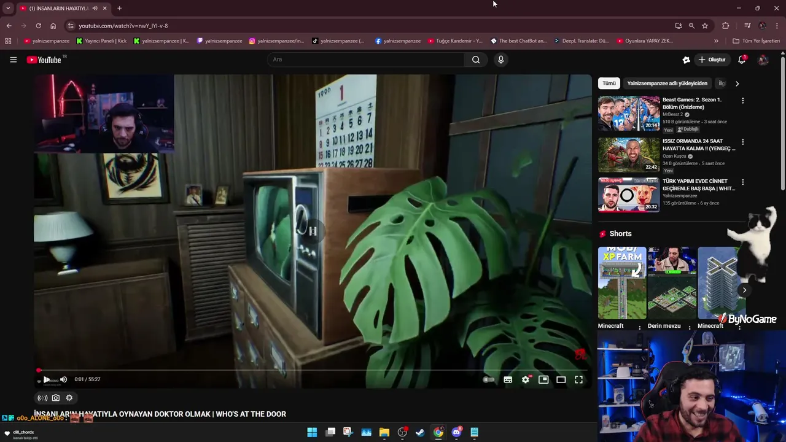Click the search magnifier button on YouTube

(476, 60)
